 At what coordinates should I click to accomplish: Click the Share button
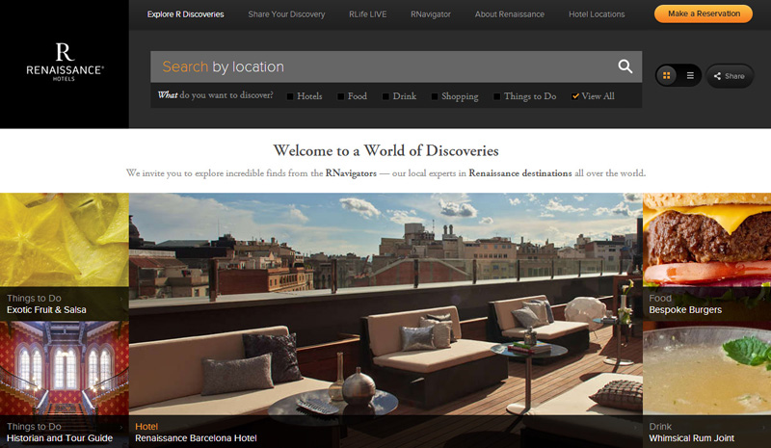pyautogui.click(x=730, y=76)
